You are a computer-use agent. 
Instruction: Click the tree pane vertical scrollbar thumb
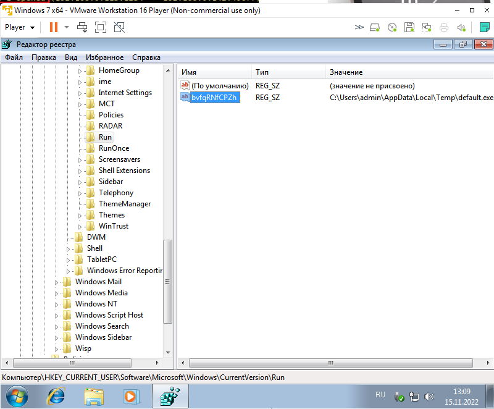click(167, 282)
